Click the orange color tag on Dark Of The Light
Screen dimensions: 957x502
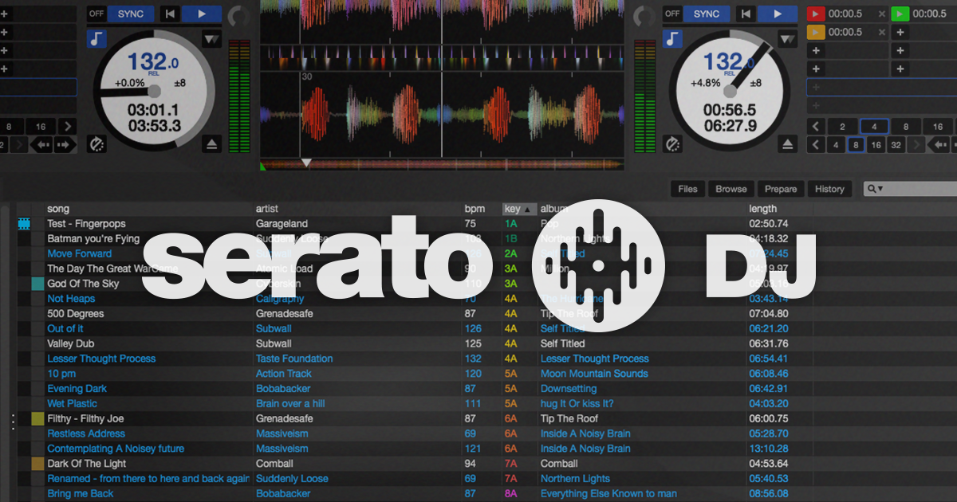coord(37,464)
